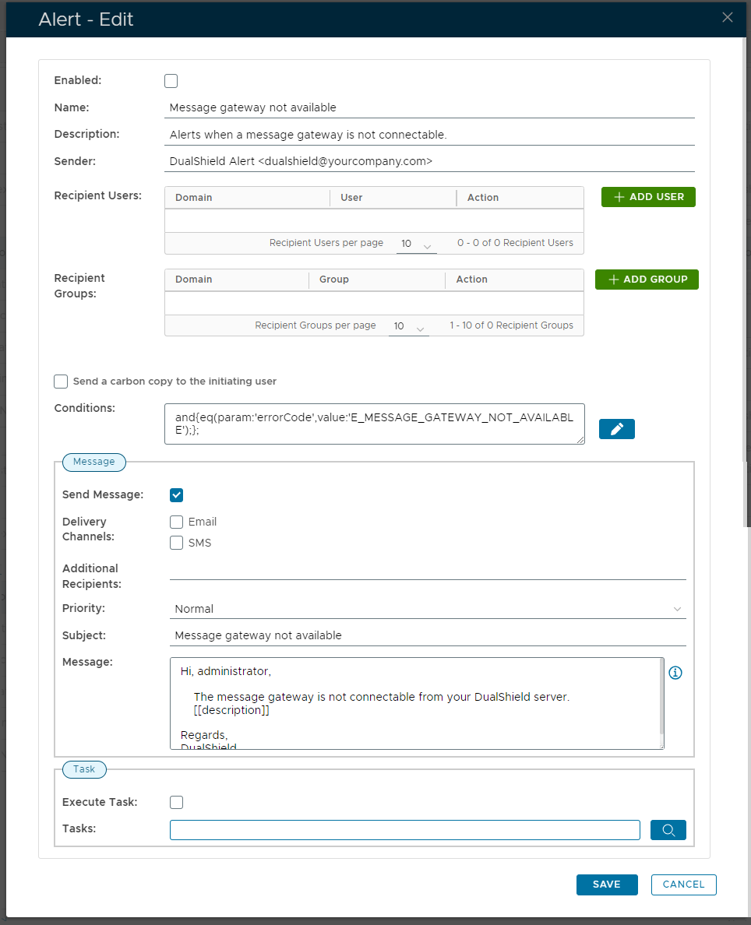Click ADD GROUP button
This screenshot has height=925, width=751.
[647, 280]
